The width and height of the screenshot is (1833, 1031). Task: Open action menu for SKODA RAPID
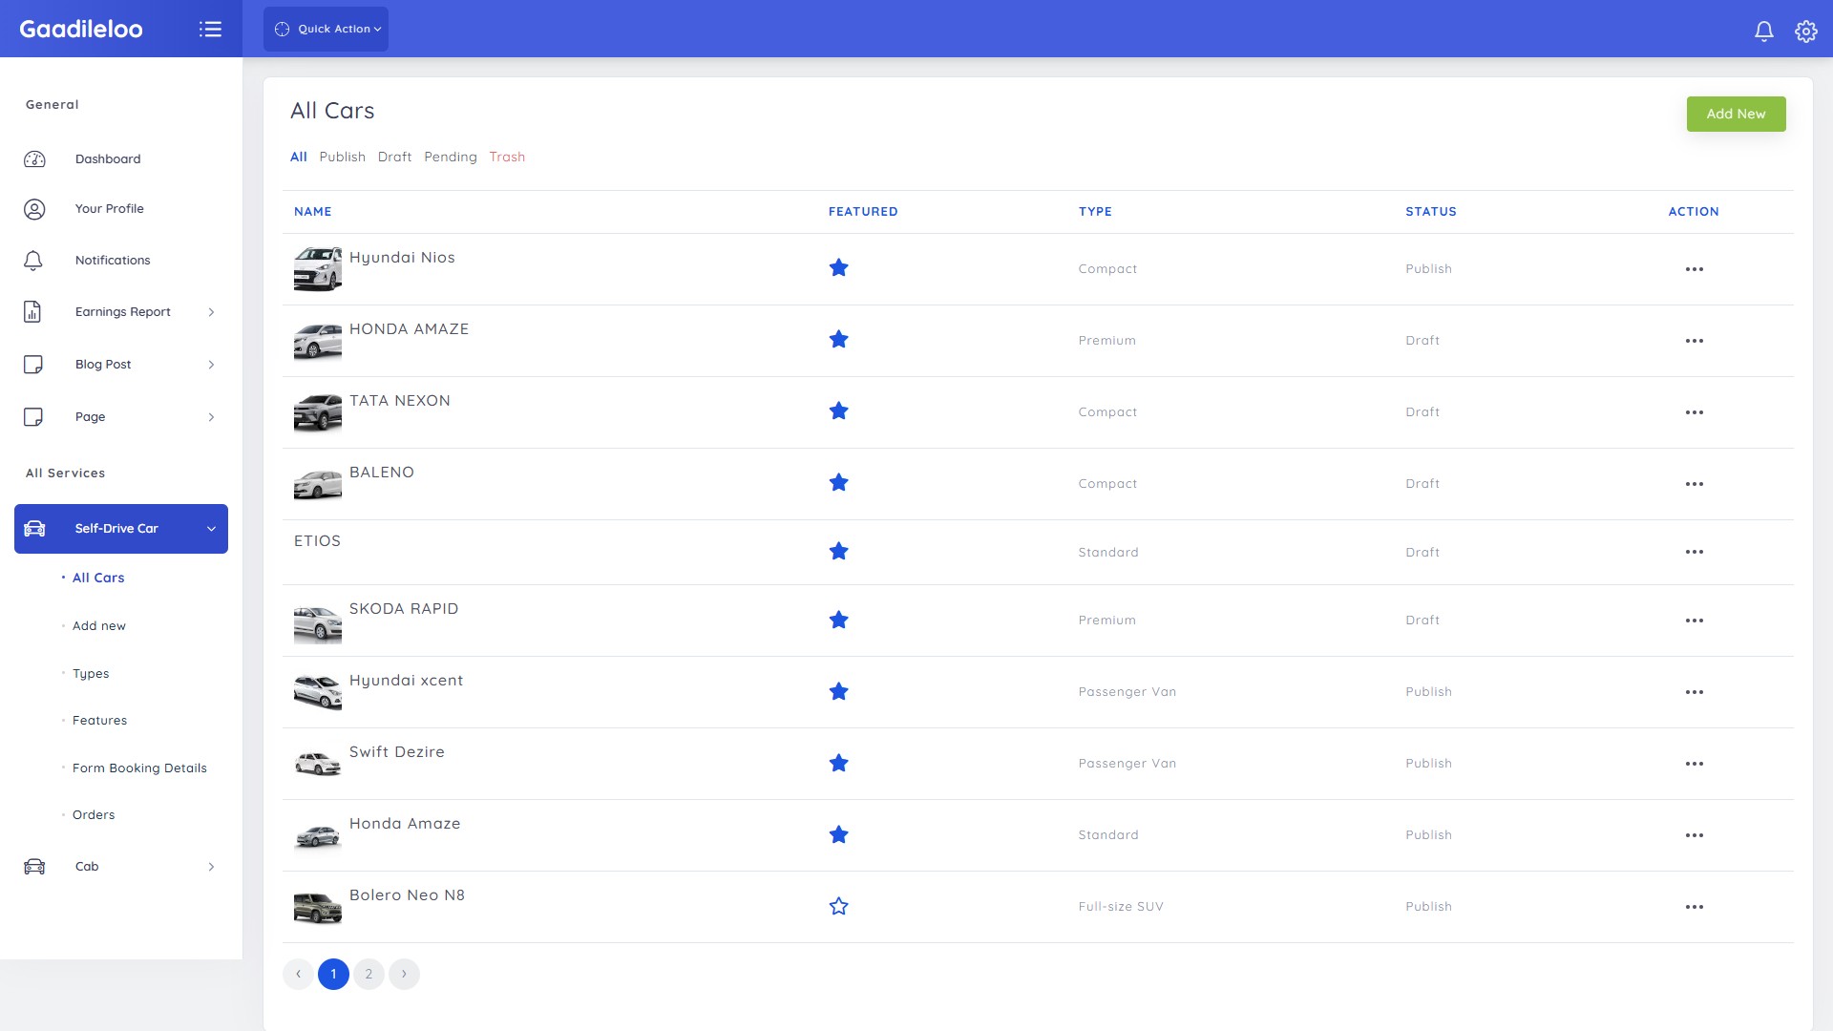click(x=1695, y=621)
